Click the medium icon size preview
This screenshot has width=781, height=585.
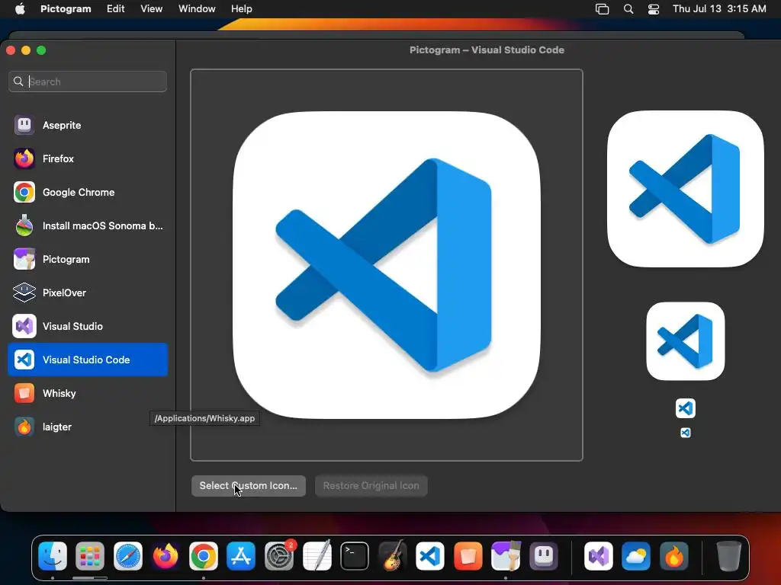tap(686, 341)
